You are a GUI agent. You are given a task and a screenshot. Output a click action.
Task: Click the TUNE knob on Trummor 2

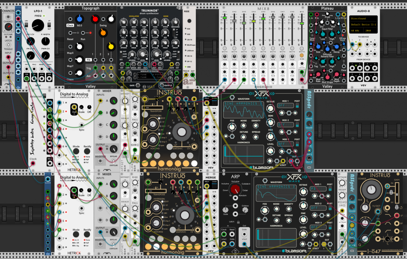[x=123, y=22]
